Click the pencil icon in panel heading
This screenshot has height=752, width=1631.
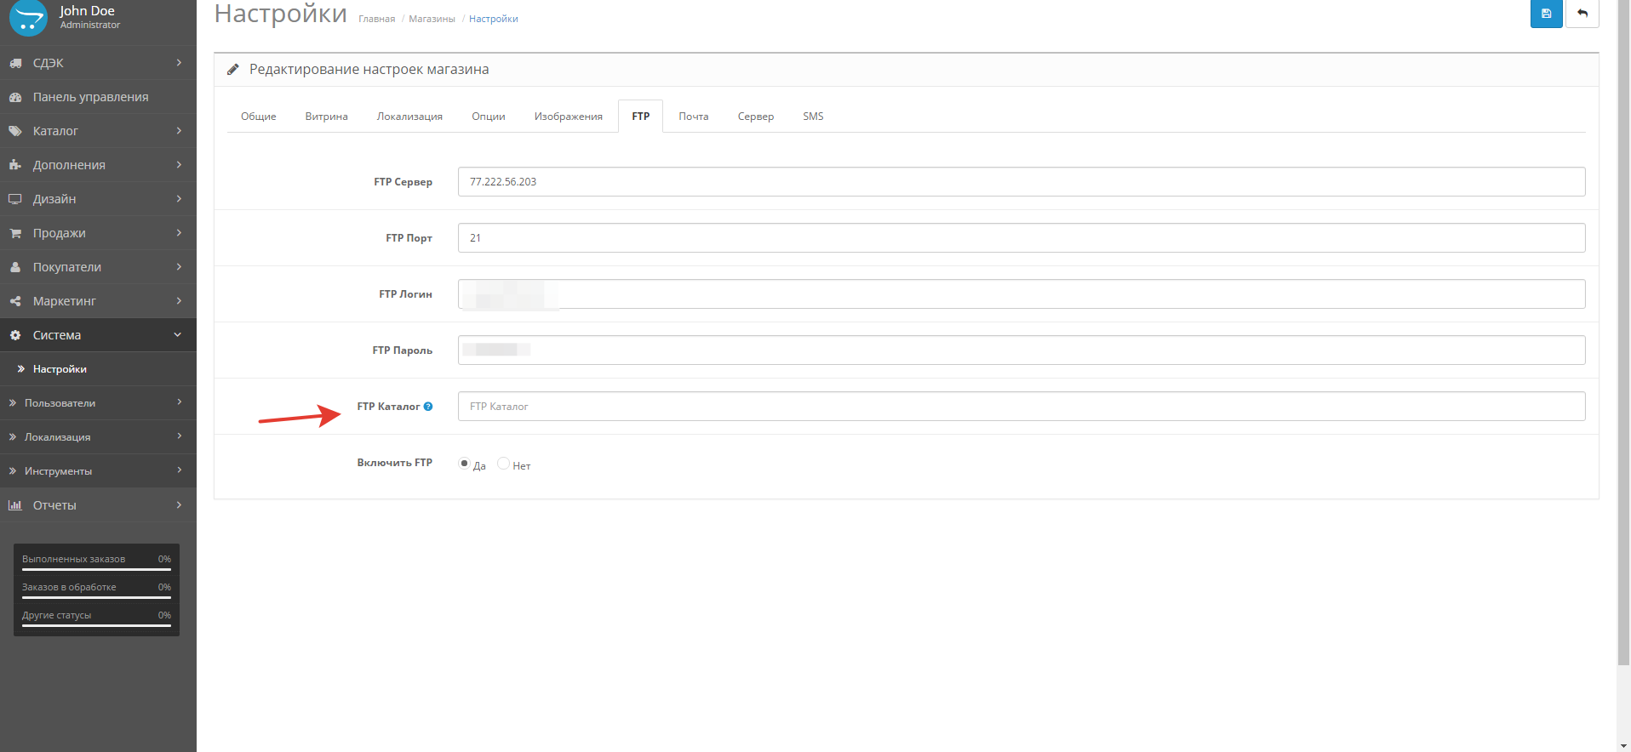point(233,70)
